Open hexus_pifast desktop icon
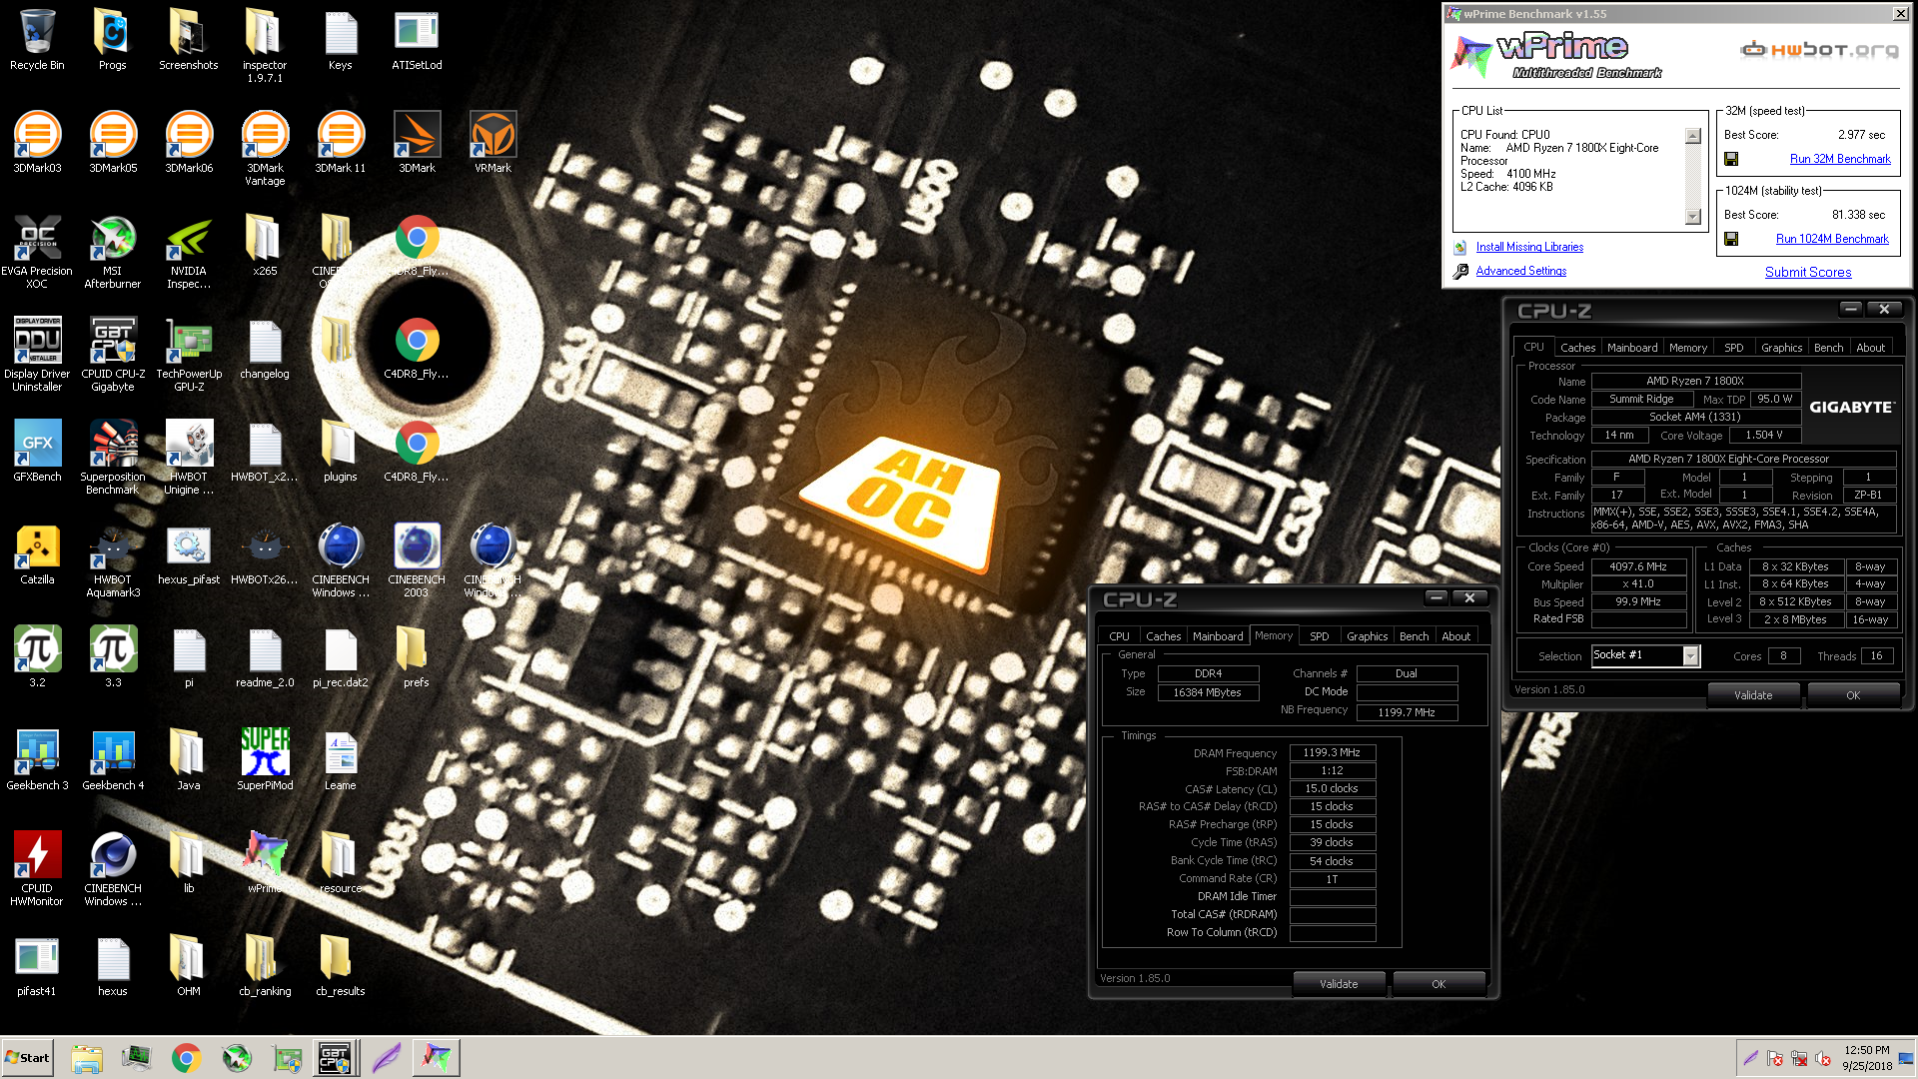Viewport: 1918px width, 1079px height. 189,553
